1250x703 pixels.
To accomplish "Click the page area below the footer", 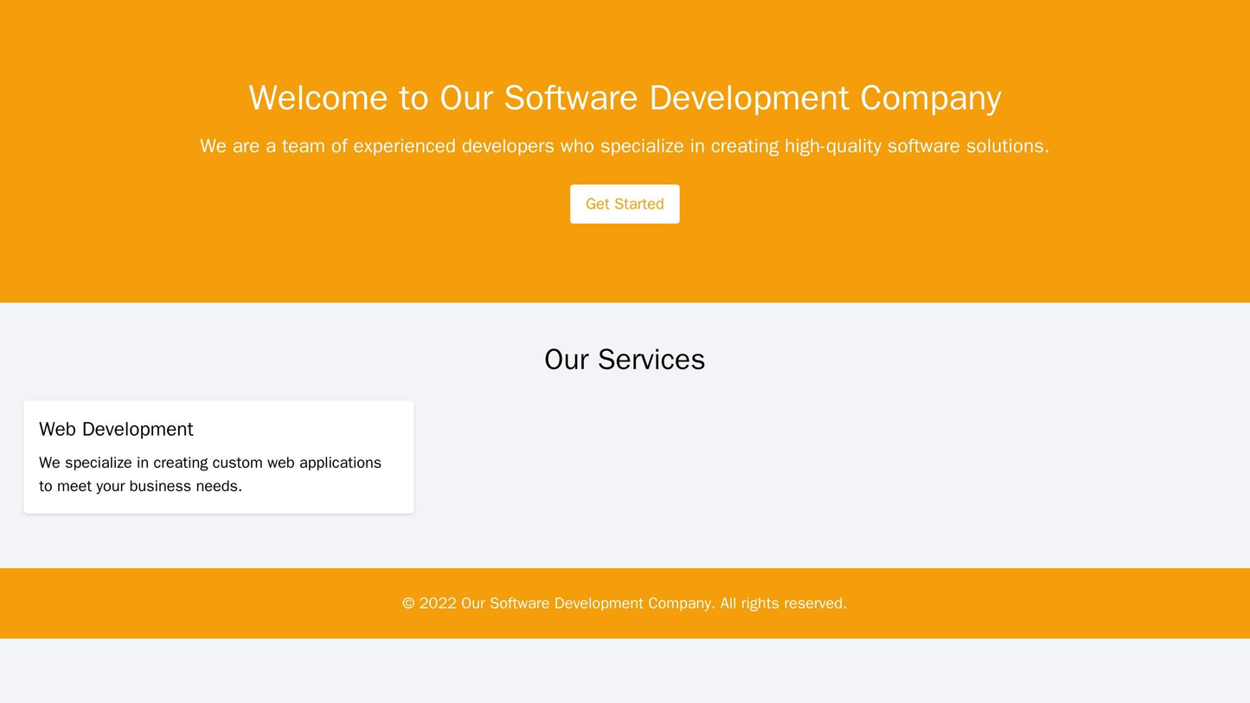I will click(x=625, y=674).
